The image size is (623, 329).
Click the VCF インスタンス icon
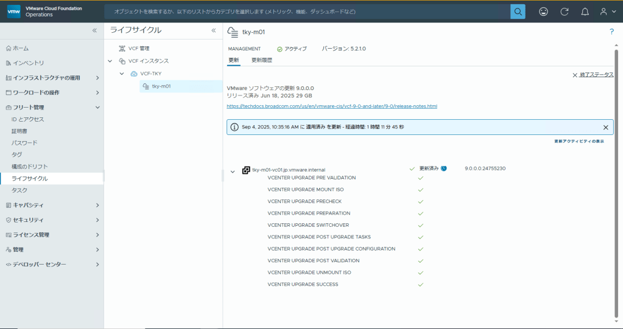coord(122,61)
